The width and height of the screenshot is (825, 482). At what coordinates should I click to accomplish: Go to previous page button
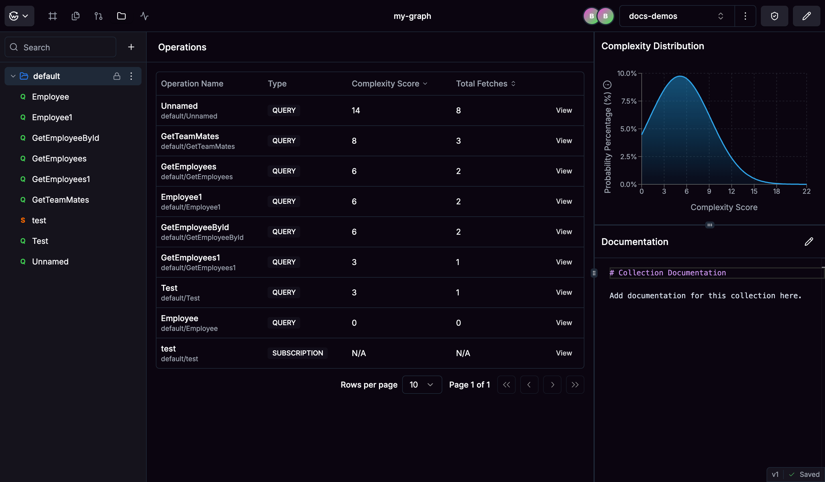pyautogui.click(x=529, y=385)
